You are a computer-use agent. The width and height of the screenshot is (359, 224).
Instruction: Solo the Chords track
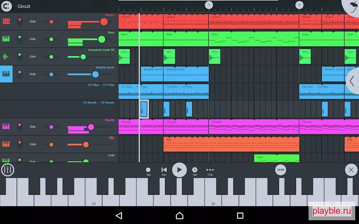click(33, 127)
